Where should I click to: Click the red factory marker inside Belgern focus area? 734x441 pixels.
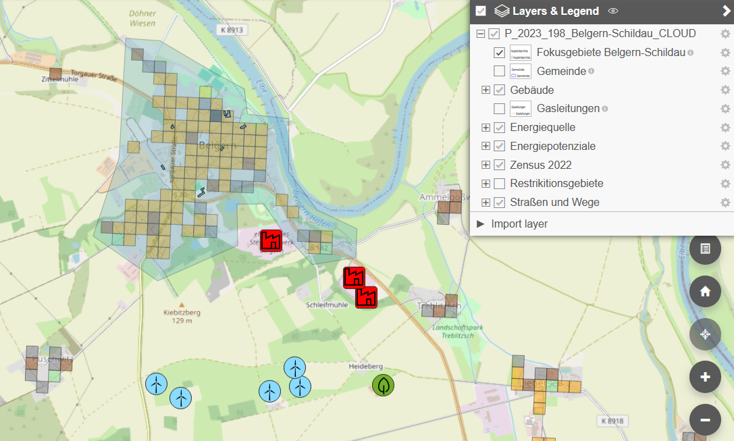click(x=271, y=240)
